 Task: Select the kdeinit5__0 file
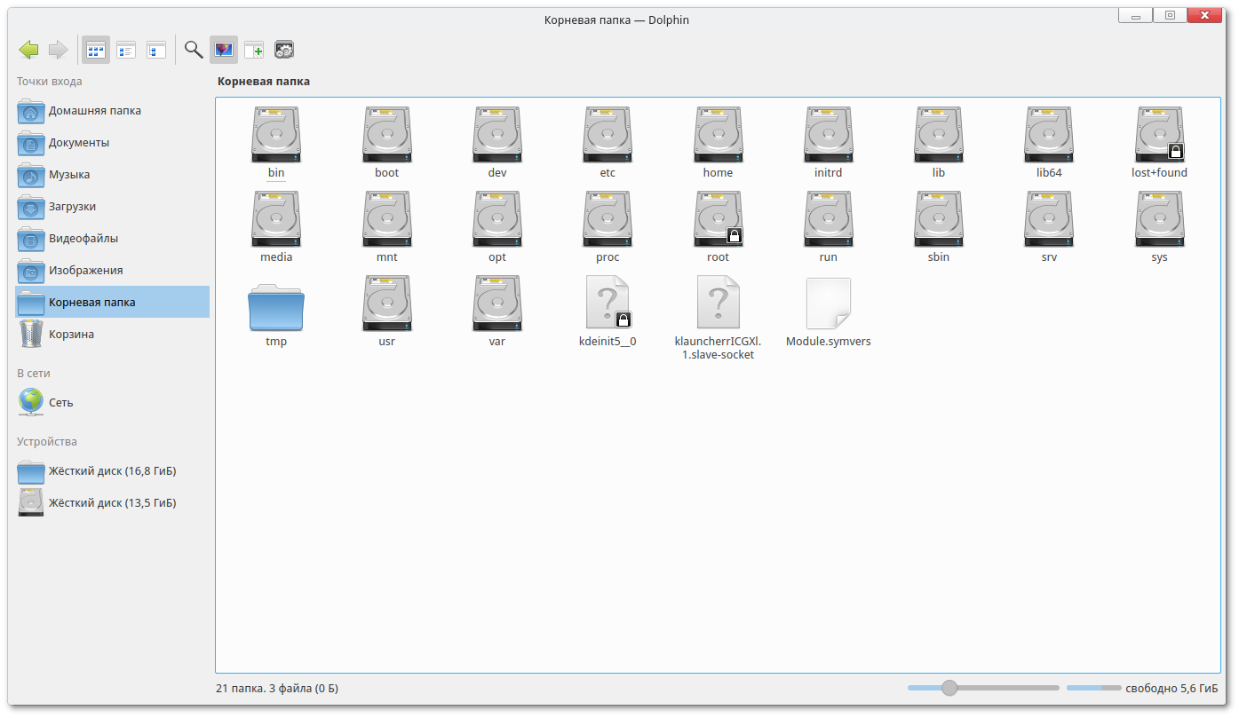coord(608,304)
